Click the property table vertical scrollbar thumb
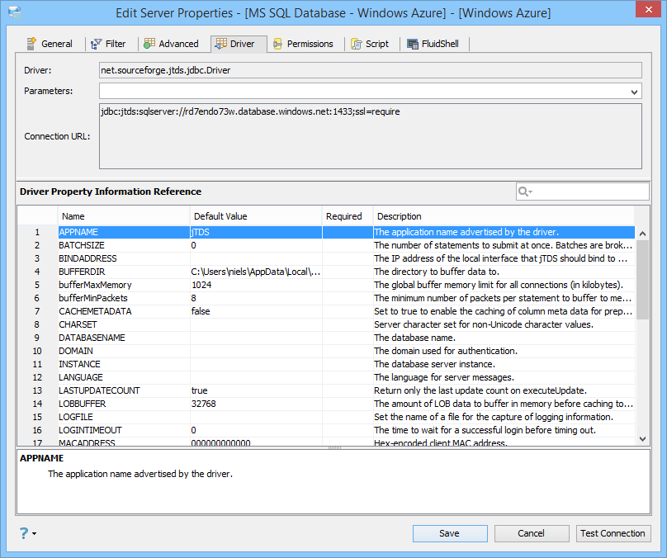The height and width of the screenshot is (558, 667). point(642,280)
